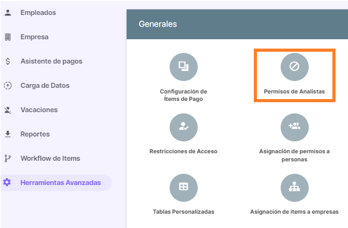
Task: Select the dollar icon for Asistente de pagos
Action: click(7, 61)
